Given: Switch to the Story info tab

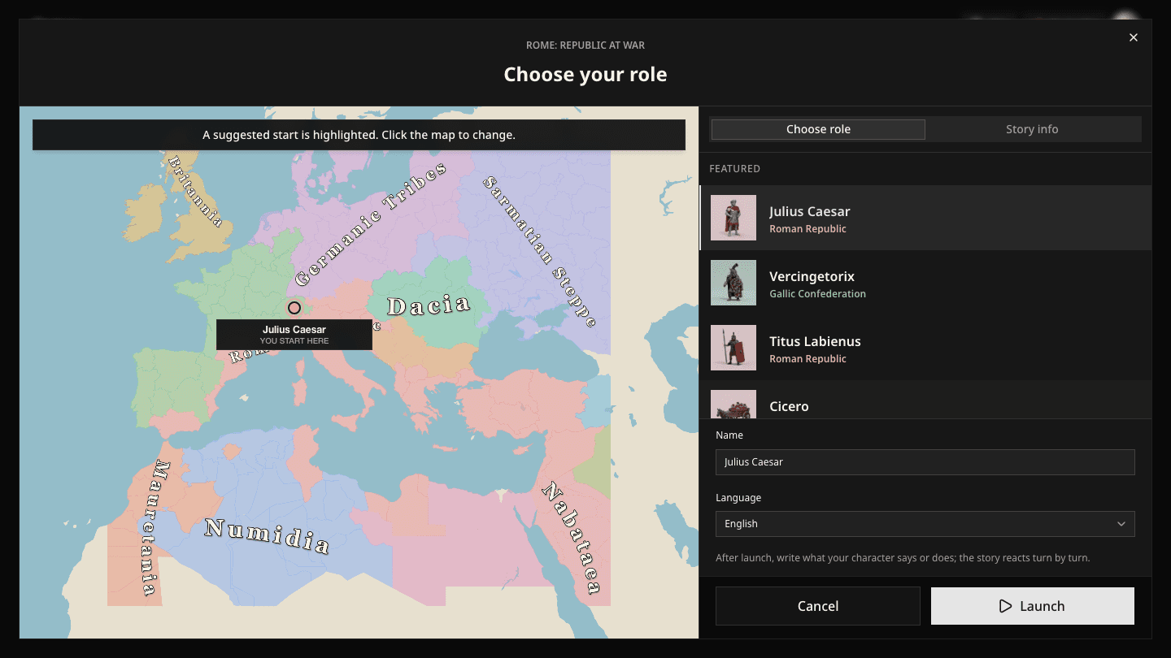Looking at the screenshot, I should coord(1032,129).
